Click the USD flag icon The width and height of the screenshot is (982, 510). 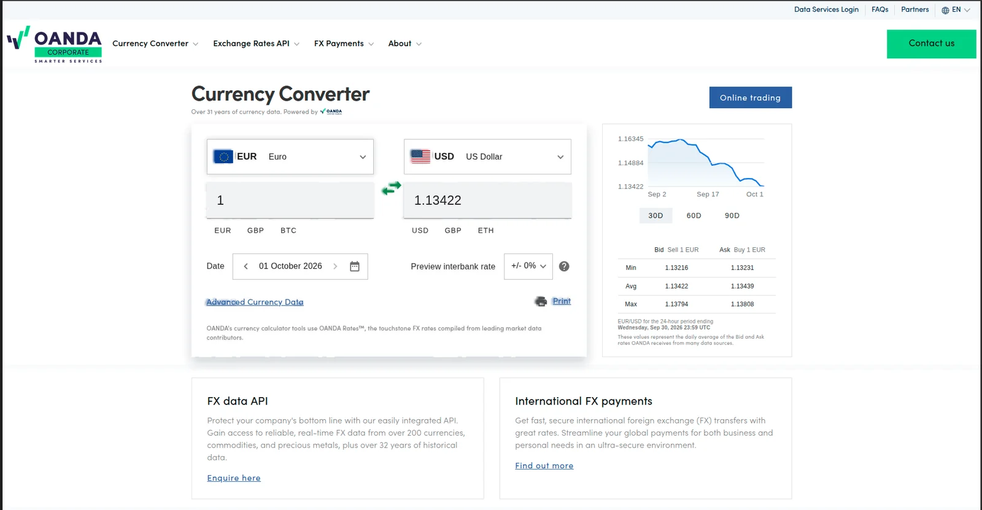[x=420, y=156]
